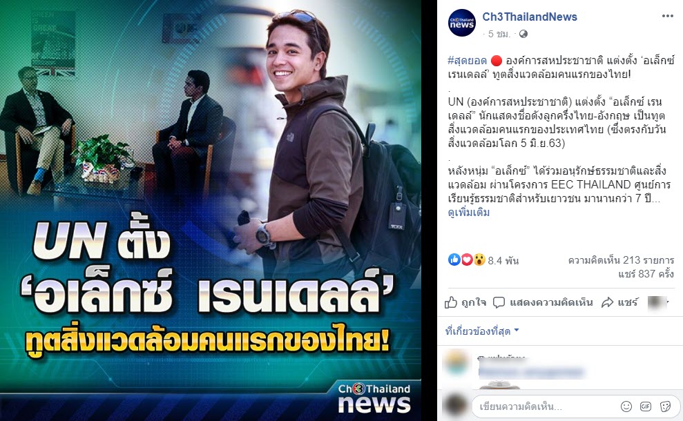683x421 pixels.
Task: Open the sticker picker icon
Action: 665,407
